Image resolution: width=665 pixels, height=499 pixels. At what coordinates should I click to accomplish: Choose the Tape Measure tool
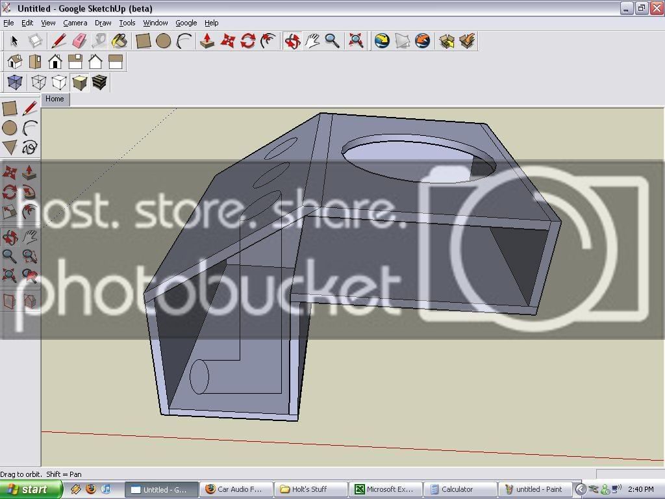pos(99,41)
